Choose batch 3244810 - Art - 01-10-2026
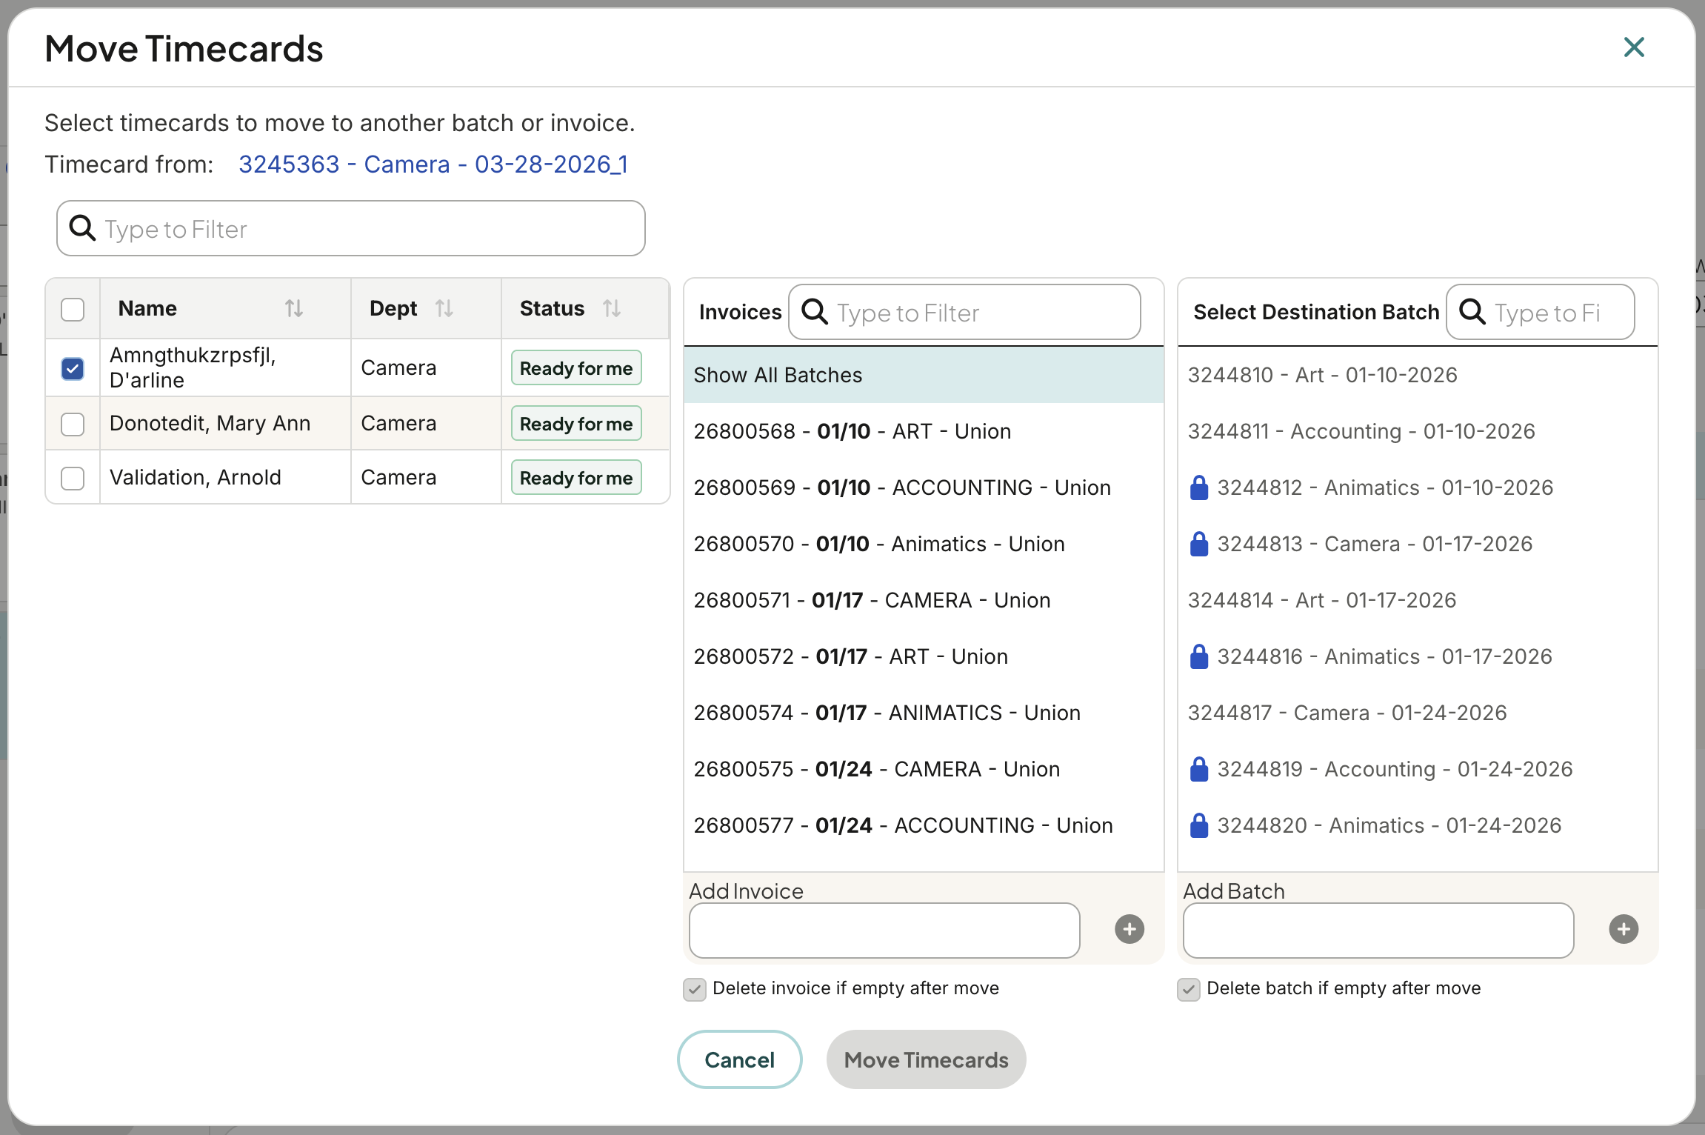 click(x=1418, y=375)
